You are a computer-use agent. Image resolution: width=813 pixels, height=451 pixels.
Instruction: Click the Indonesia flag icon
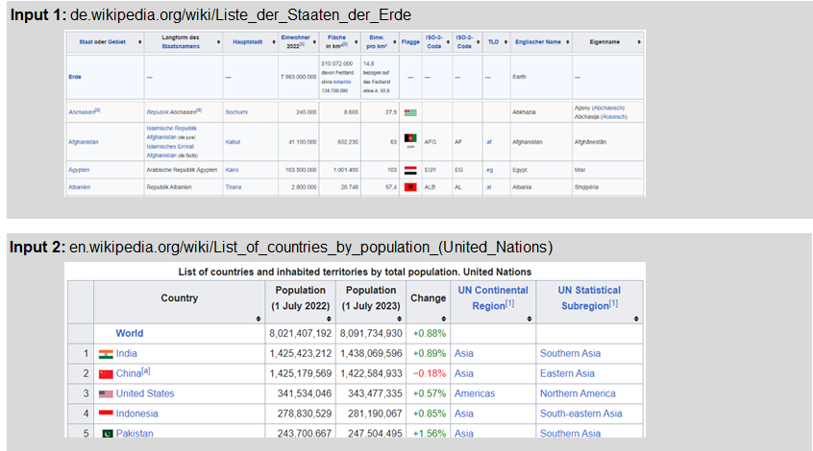[x=106, y=414]
